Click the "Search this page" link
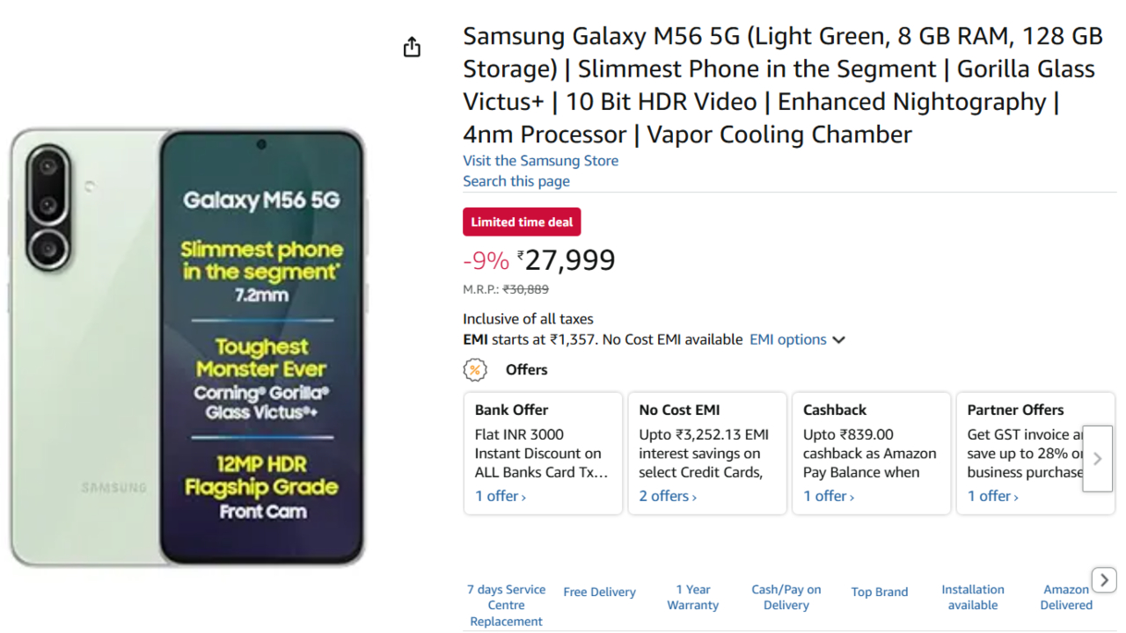This screenshot has height=633, width=1126. coord(516,181)
